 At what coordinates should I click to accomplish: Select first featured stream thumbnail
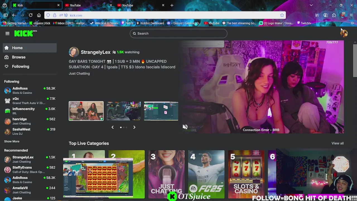(x=86, y=111)
